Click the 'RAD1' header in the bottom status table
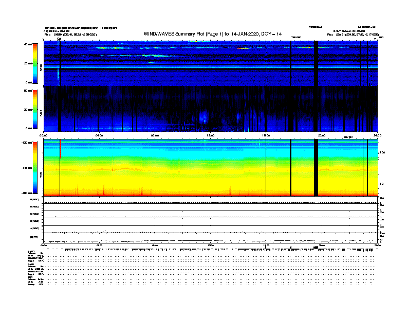407x315 pixels. [31, 265]
